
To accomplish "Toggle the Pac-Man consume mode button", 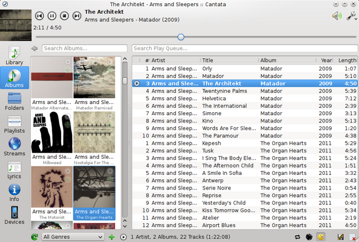I will (x=321, y=237).
